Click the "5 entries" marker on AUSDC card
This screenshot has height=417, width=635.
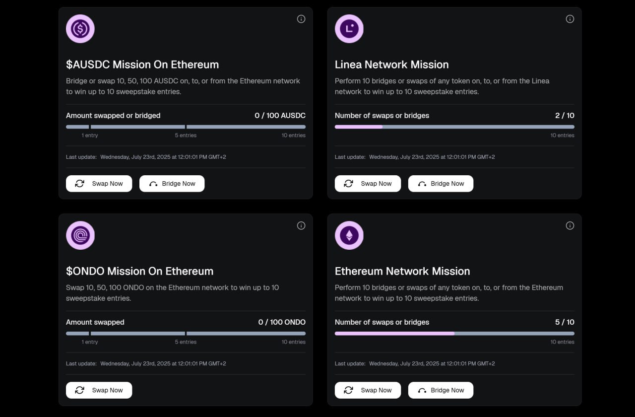coord(186,136)
